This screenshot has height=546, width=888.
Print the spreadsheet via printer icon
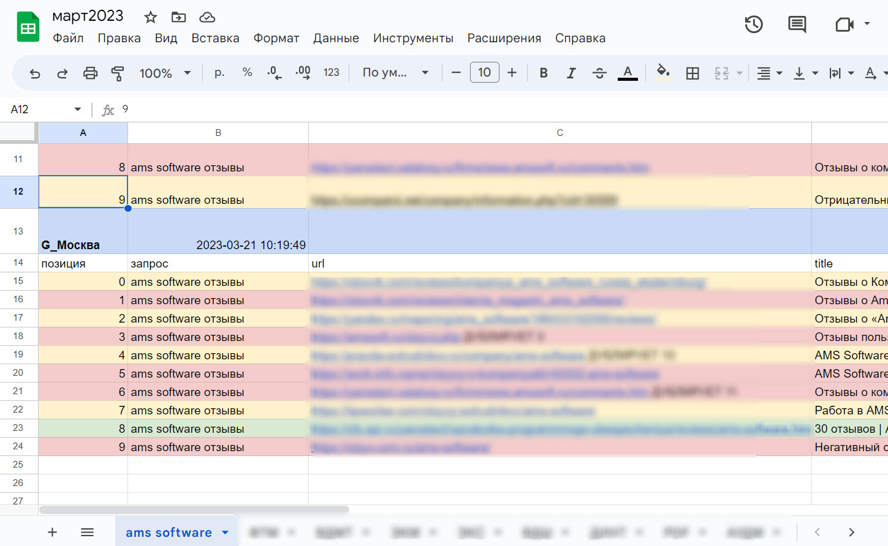[90, 73]
